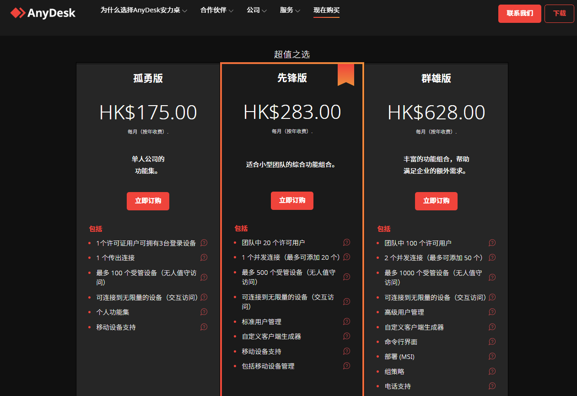Screen dimensions: 577x396
Task: Open info icon for 先锋版 移动设备支持
Action: [x=347, y=351]
